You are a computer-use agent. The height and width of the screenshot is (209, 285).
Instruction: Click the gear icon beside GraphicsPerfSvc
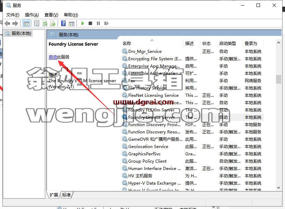124,154
